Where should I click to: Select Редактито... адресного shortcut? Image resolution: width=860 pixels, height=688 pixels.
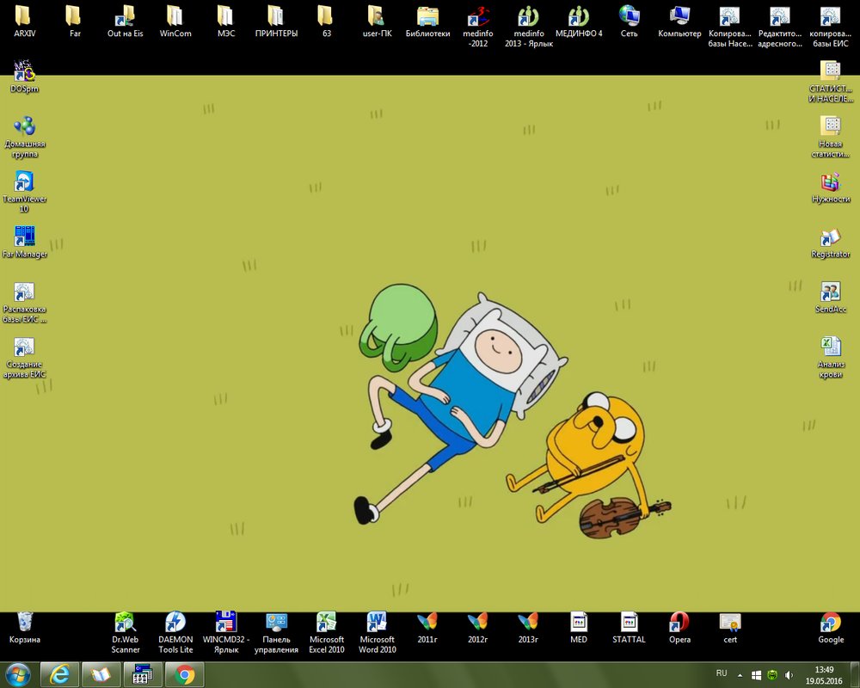780,27
